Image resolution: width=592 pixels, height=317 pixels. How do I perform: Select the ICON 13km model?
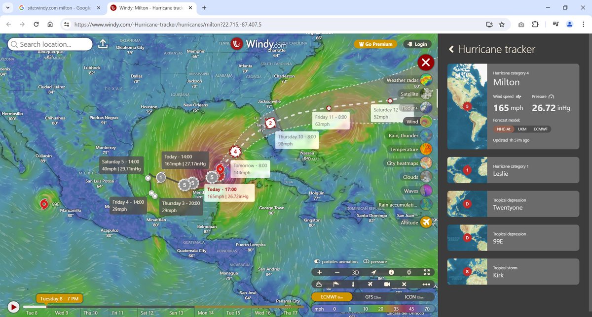click(x=414, y=297)
